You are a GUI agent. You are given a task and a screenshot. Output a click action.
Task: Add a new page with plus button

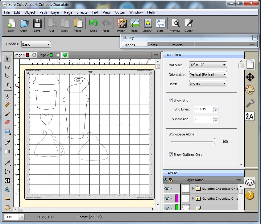[65, 55]
